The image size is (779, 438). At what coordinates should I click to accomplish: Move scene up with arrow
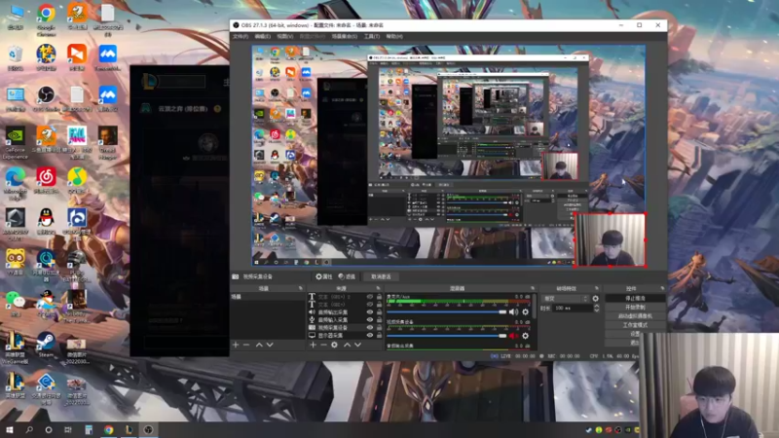[x=259, y=345]
